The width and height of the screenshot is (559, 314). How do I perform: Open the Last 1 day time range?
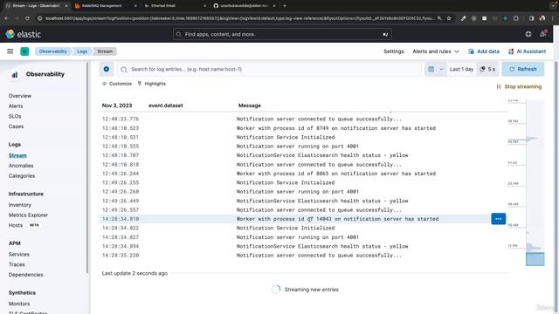(461, 69)
